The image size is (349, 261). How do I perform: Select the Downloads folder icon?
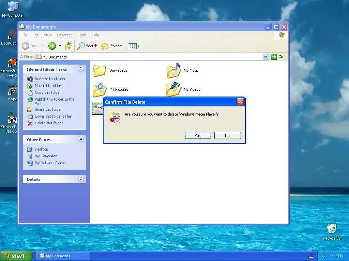pyautogui.click(x=100, y=71)
